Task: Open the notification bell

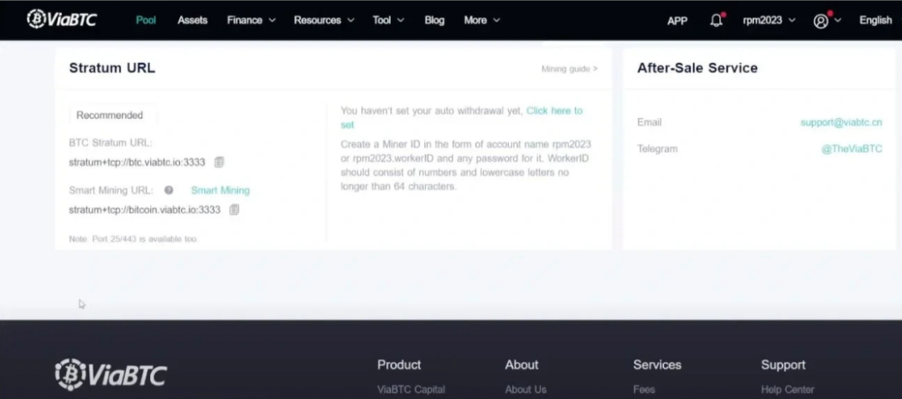Action: tap(716, 20)
